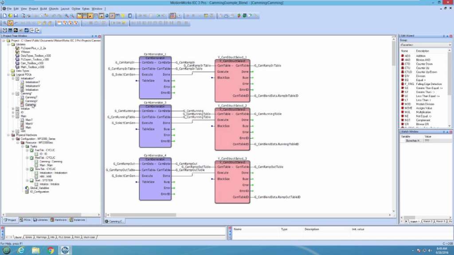Click the system clock in the tray
This screenshot has height=255, width=454.
click(x=442, y=251)
